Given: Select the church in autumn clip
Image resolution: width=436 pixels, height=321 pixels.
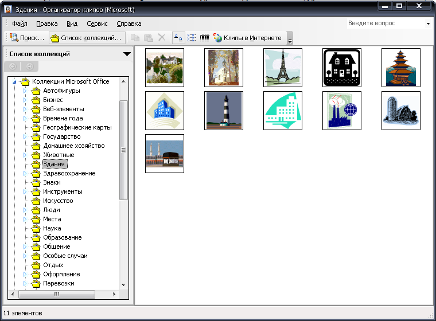Looking at the screenshot, I should coord(224,68).
